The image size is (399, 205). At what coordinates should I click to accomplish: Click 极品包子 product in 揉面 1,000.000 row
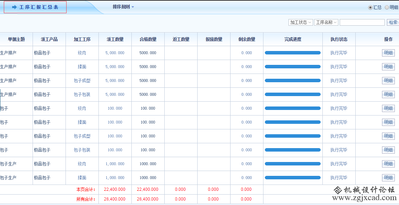[x=42, y=178]
